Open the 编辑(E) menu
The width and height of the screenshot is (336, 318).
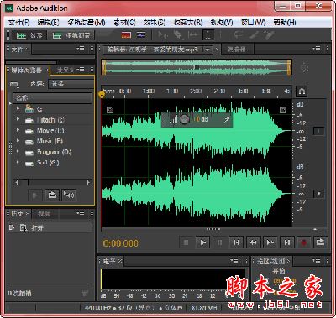[x=48, y=23]
